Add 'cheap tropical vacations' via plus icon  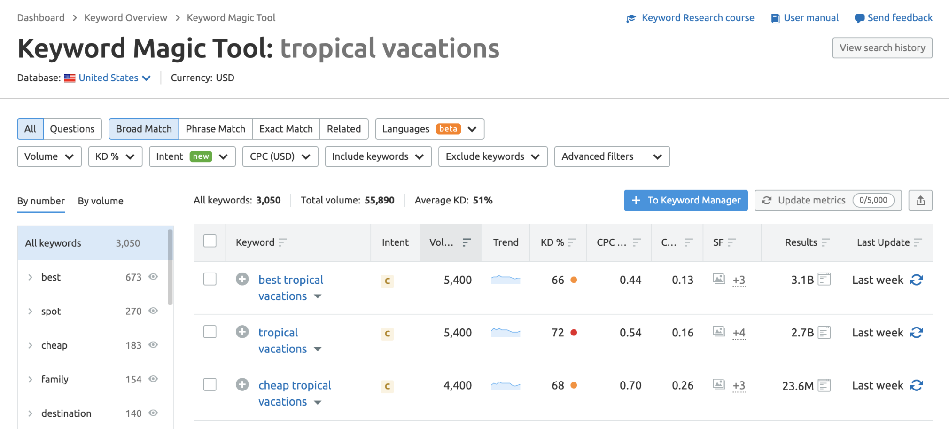coord(242,385)
